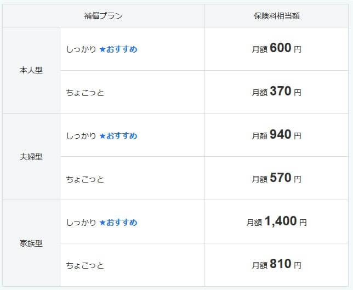
Task: Click the 月額 810 円 price
Action: (x=277, y=265)
